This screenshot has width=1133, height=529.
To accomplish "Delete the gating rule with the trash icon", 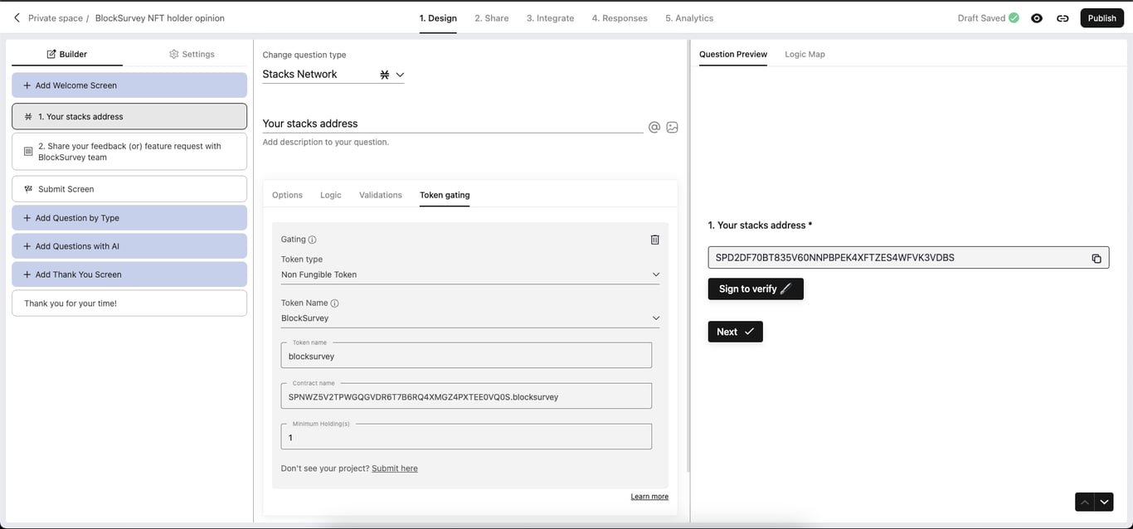I will (654, 240).
